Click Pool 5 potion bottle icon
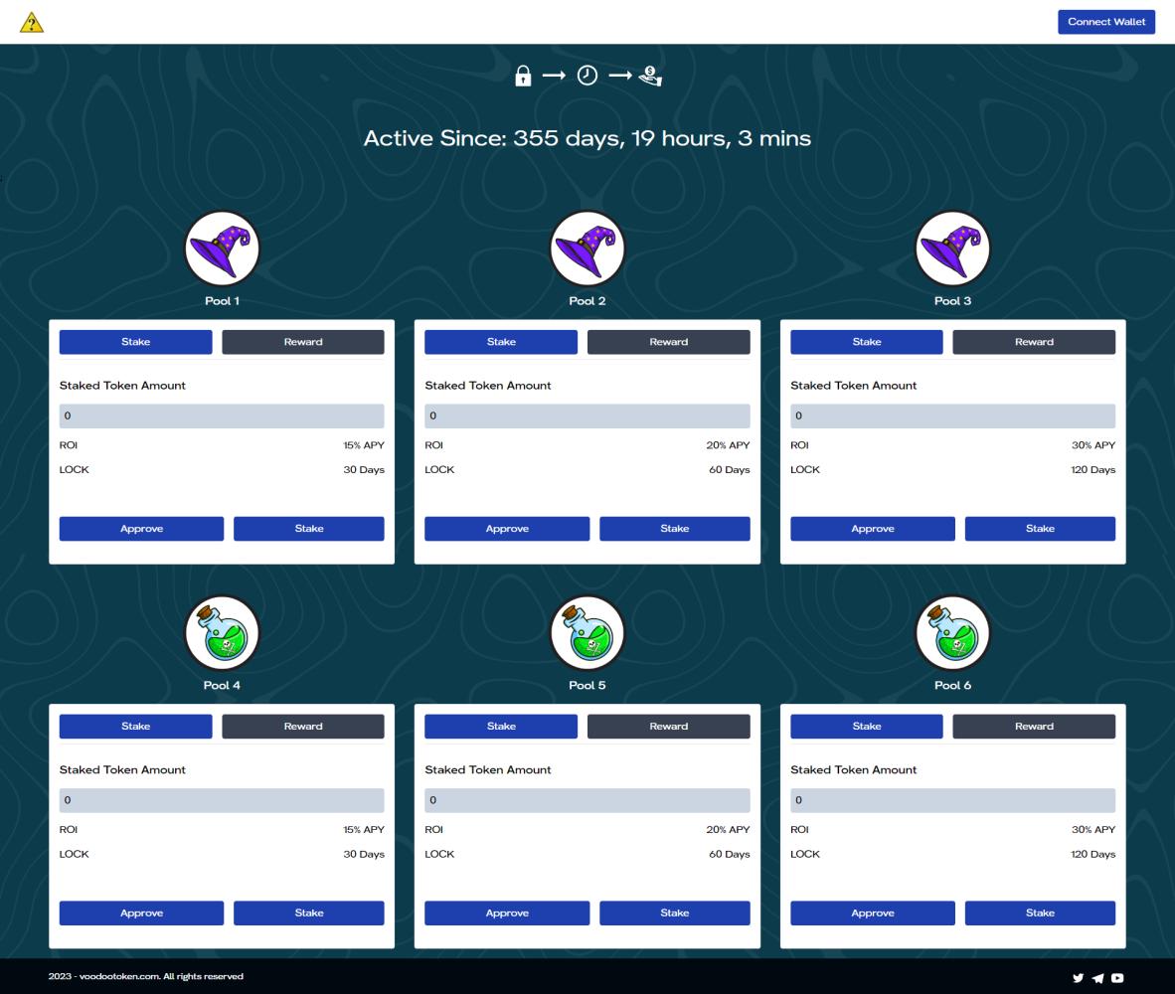The height and width of the screenshot is (994, 1175). [x=587, y=633]
